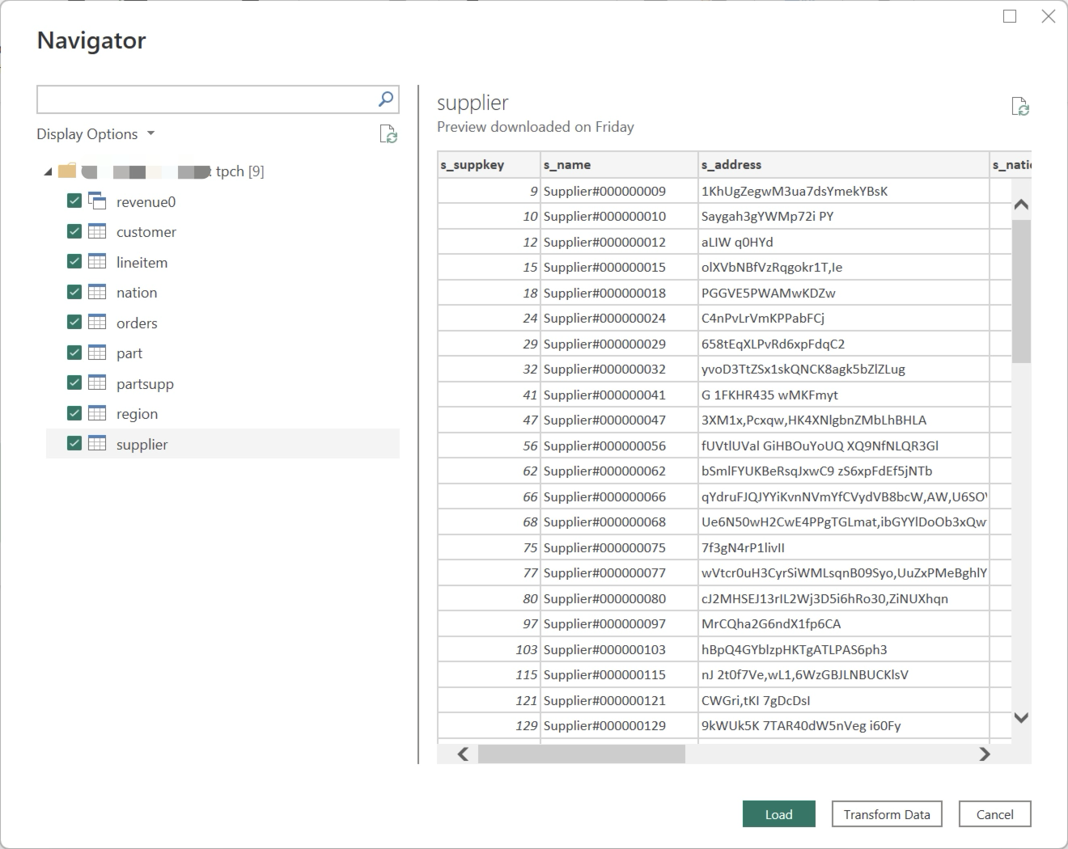Click the horizontal scrollbar thumb in the preview
1068x849 pixels.
pos(581,754)
